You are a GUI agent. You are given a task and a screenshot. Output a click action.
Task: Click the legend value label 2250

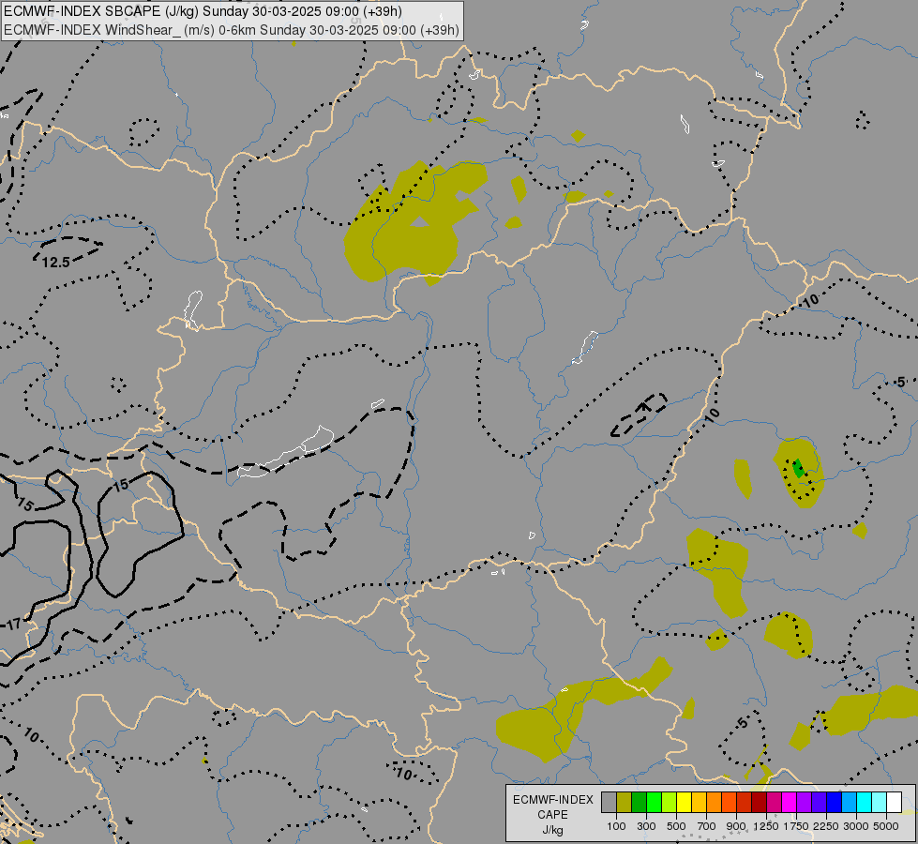[x=826, y=826]
